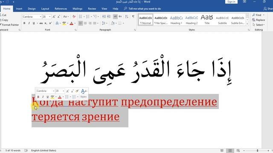Screen dimensions: 273x153
Task: Apply Subscript formatting
Action: [x=46, y=23]
